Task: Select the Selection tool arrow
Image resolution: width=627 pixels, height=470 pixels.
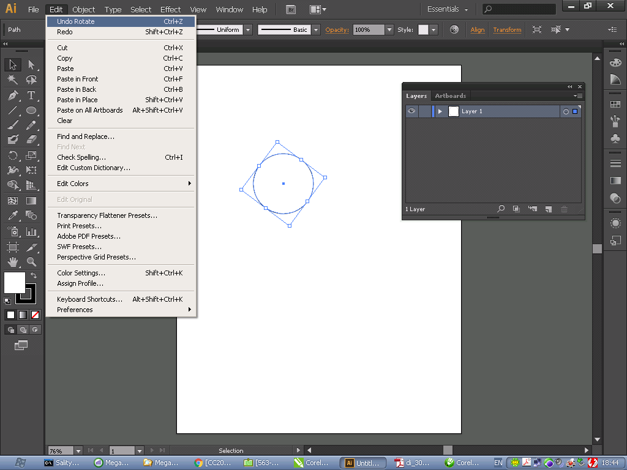Action: [12, 64]
